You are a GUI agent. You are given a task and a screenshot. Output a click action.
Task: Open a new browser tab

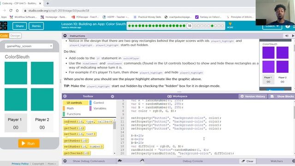pos(47,3)
